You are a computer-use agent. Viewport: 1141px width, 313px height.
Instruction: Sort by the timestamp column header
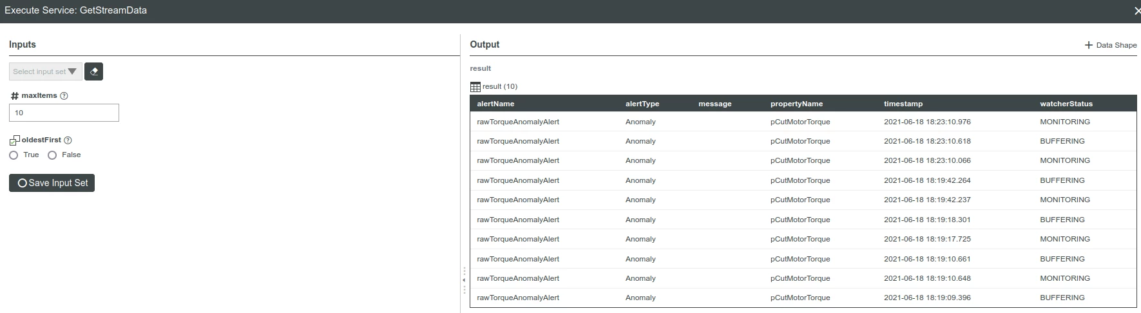tap(903, 104)
